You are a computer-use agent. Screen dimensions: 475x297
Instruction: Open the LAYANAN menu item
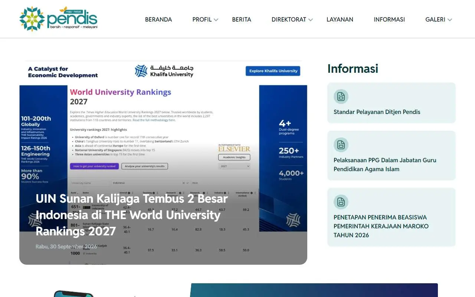coord(340,20)
